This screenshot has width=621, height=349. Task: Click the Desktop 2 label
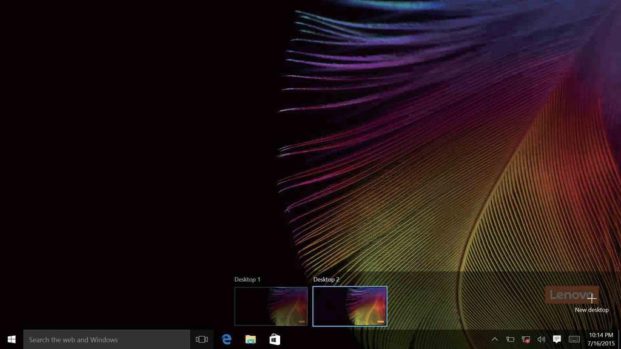point(326,279)
